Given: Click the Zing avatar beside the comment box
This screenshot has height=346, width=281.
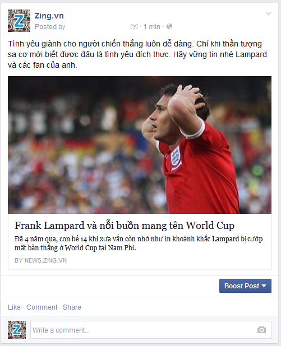Looking at the screenshot, I should 17,330.
